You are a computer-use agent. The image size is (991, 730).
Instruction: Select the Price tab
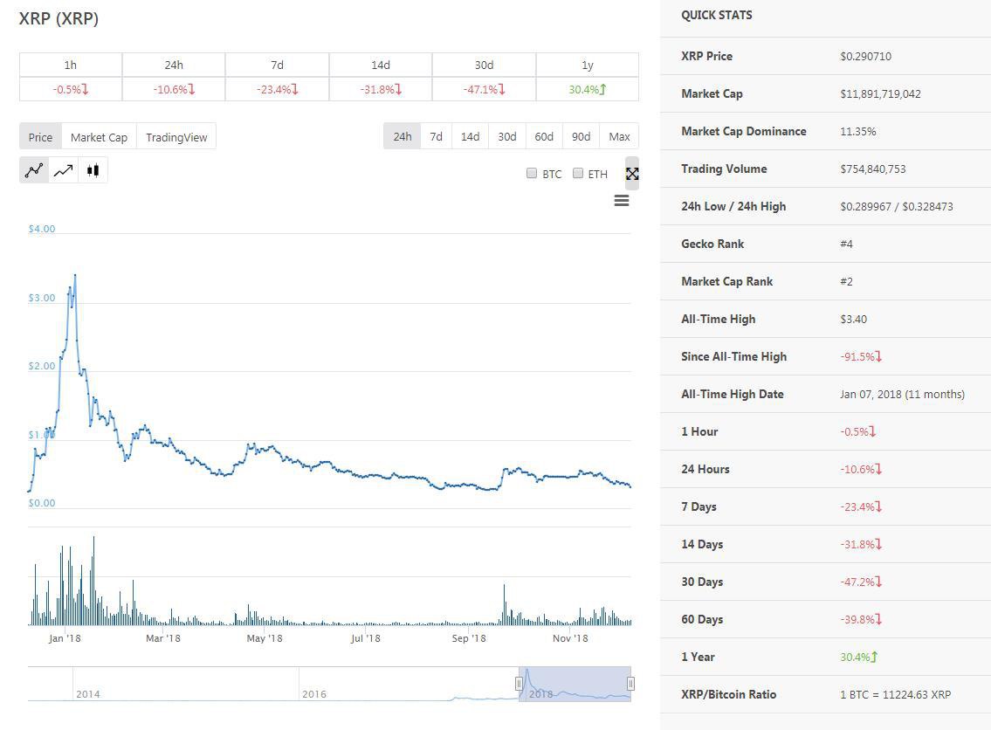click(x=40, y=137)
